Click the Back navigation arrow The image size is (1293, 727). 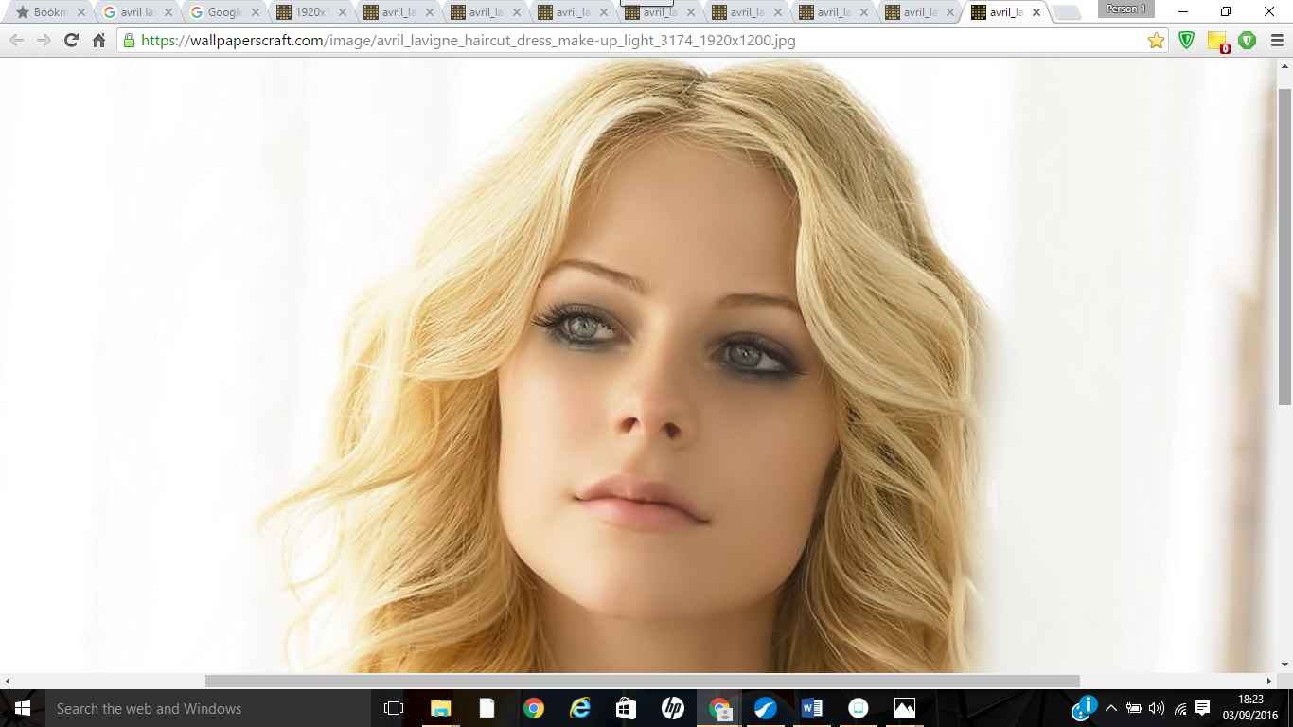17,41
